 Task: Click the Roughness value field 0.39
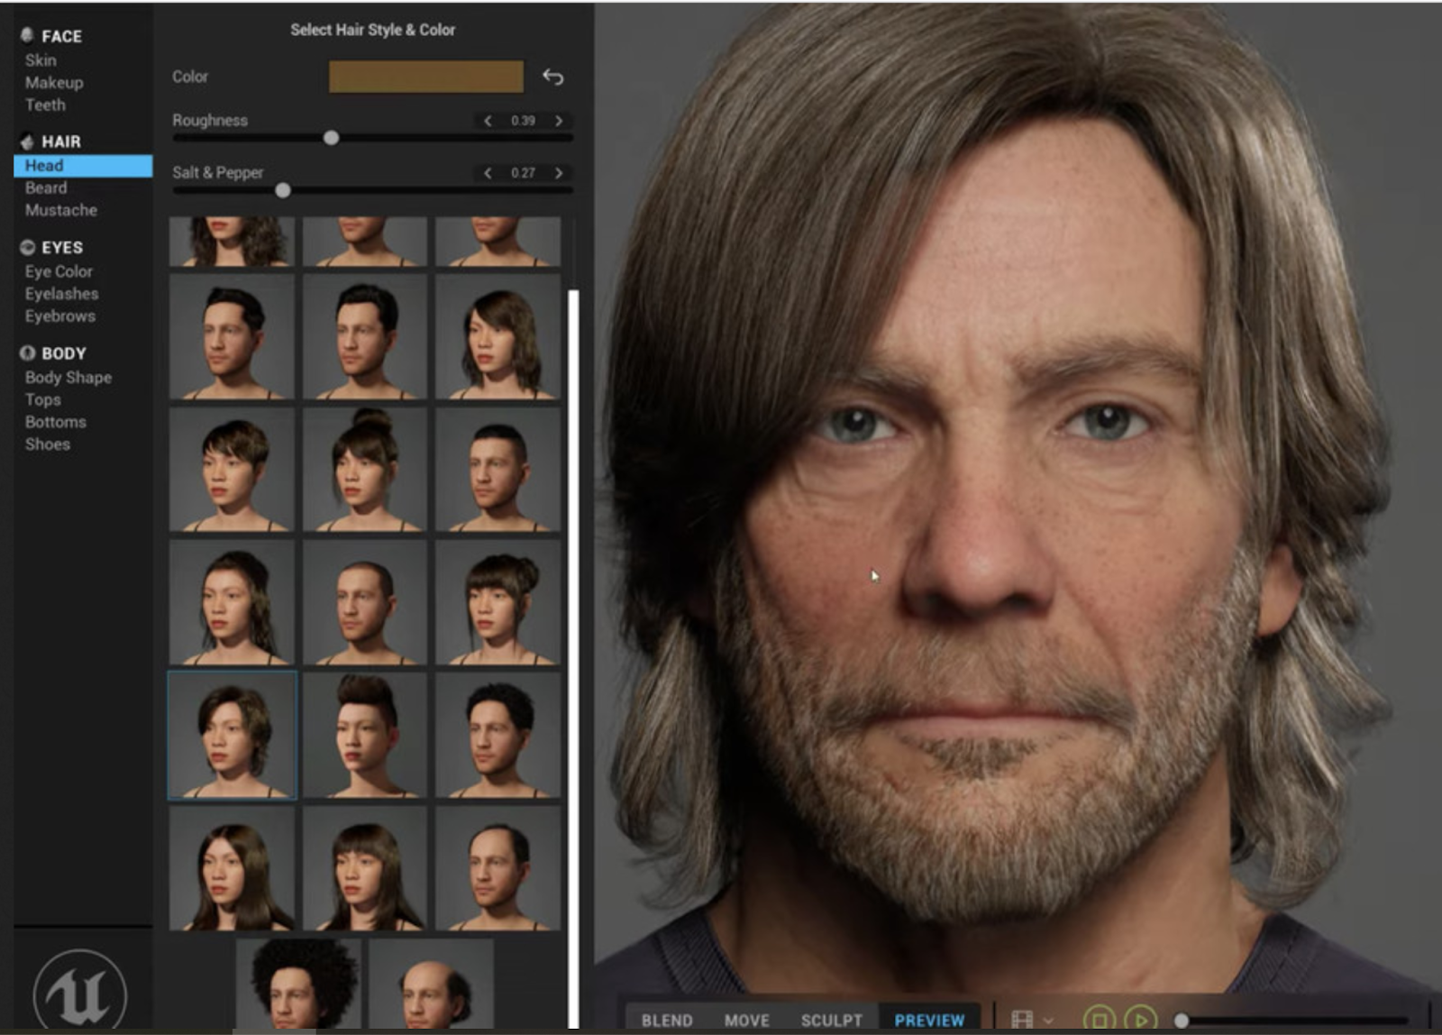523,121
